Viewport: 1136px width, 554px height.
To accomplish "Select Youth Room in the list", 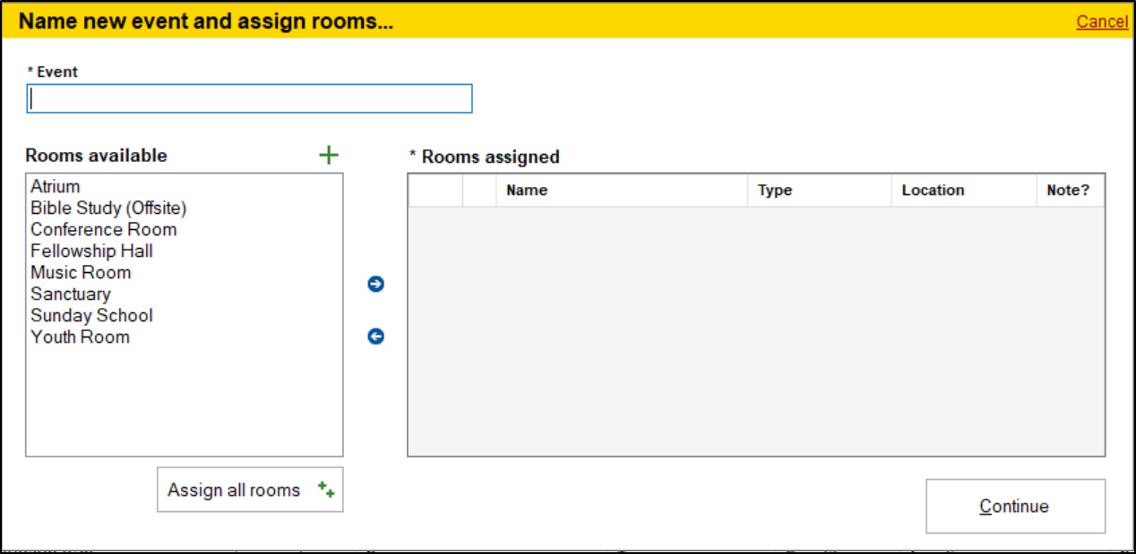I will (x=81, y=337).
